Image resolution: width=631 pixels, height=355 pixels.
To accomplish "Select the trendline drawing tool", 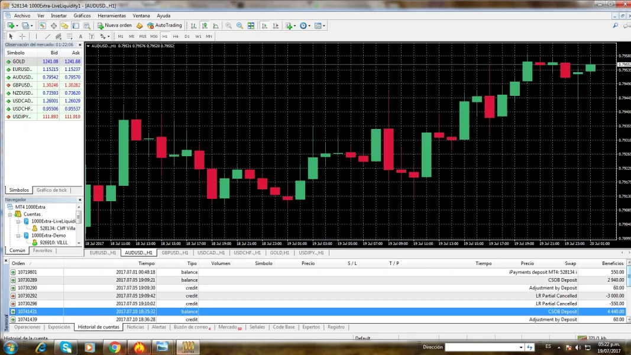I will click(x=48, y=37).
